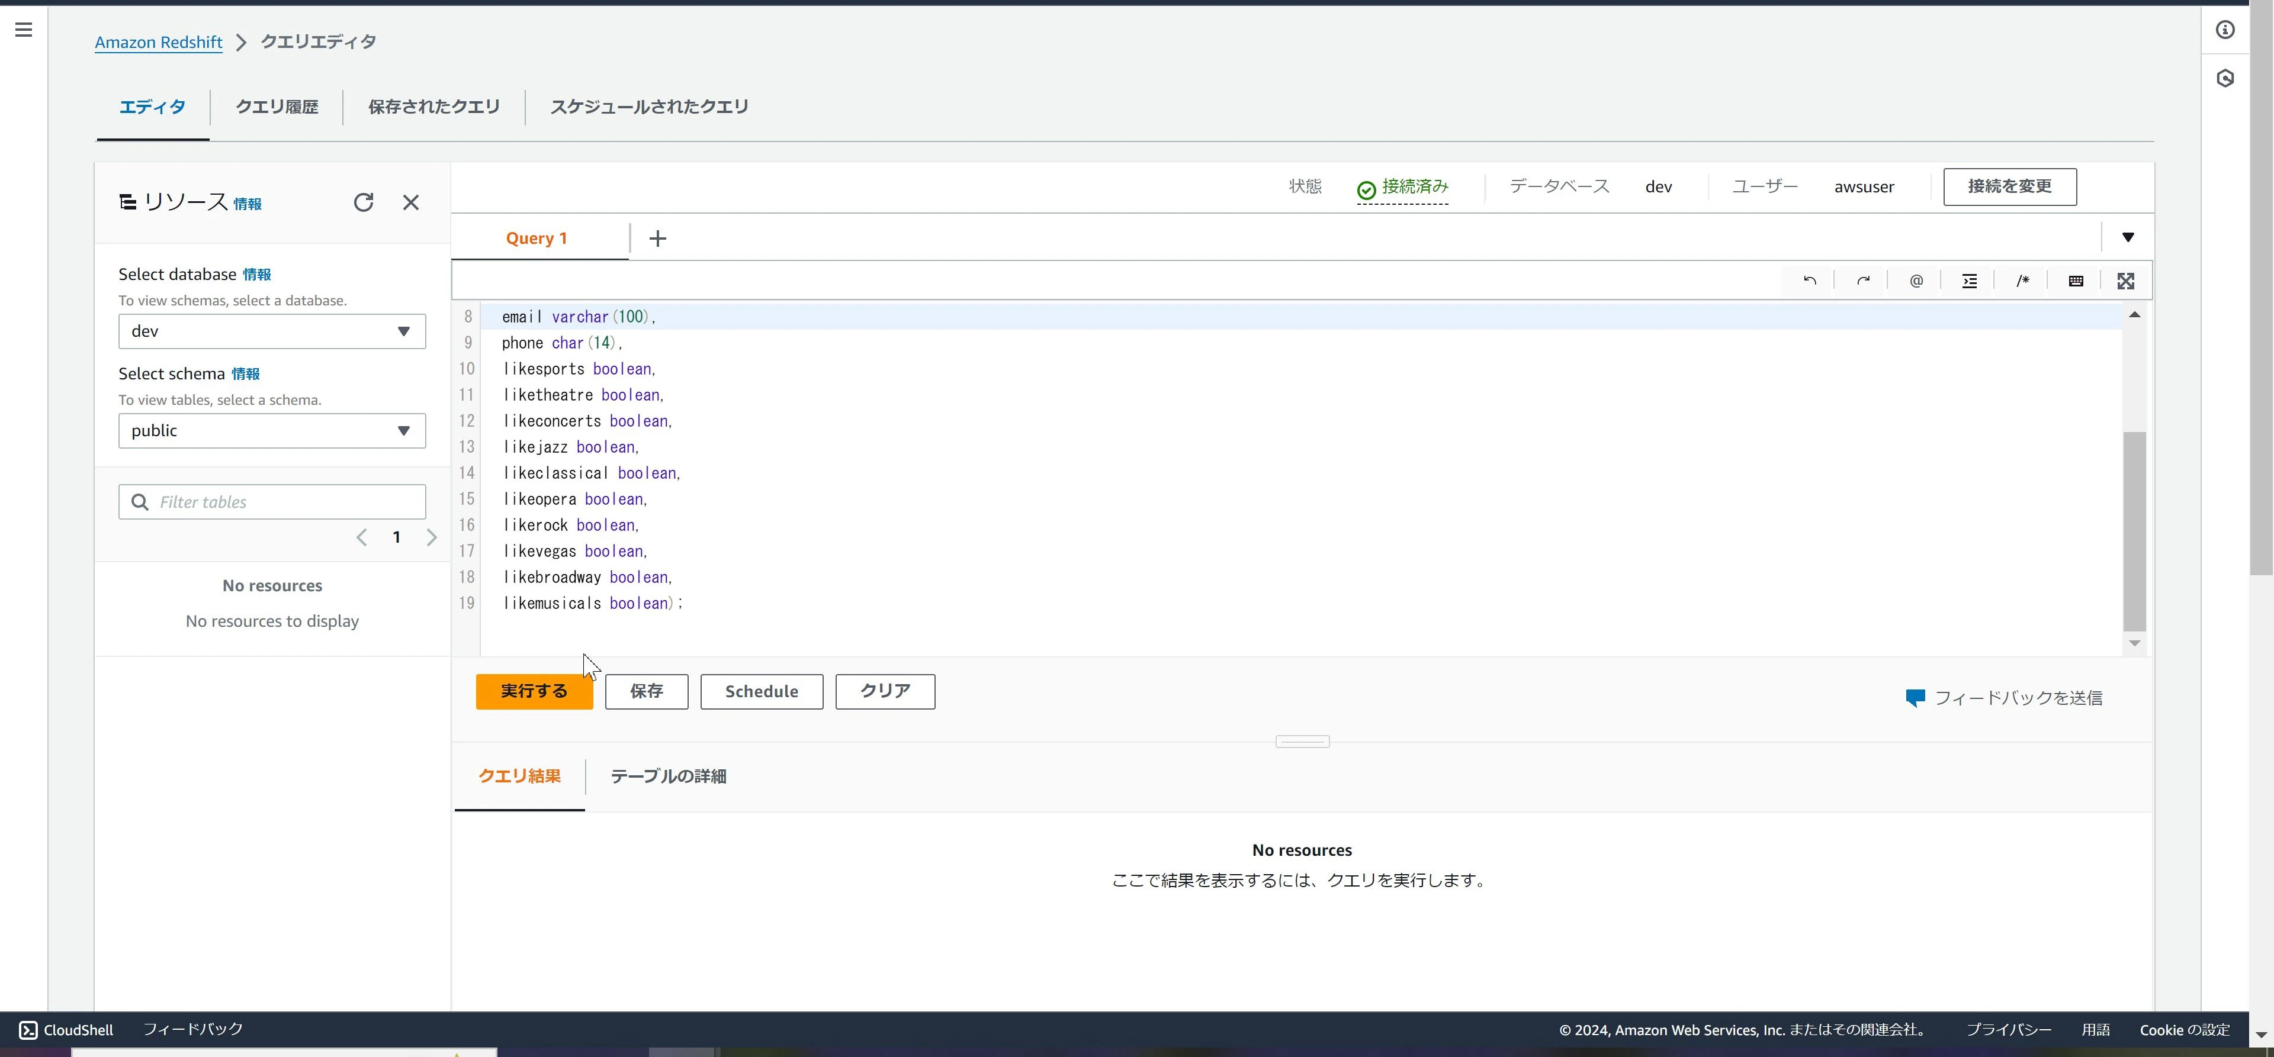Refresh the resources panel
Image resolution: width=2274 pixels, height=1057 pixels.
pyautogui.click(x=364, y=202)
